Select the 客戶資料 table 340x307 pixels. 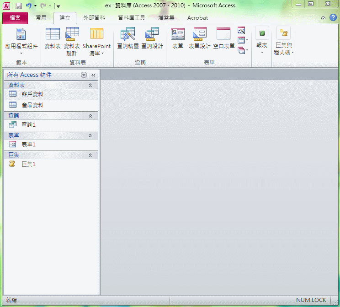(x=51, y=94)
